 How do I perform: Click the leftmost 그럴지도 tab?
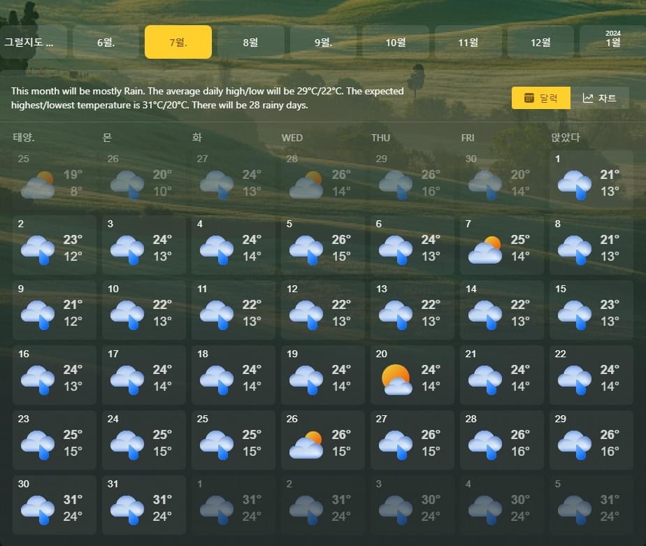pos(33,42)
